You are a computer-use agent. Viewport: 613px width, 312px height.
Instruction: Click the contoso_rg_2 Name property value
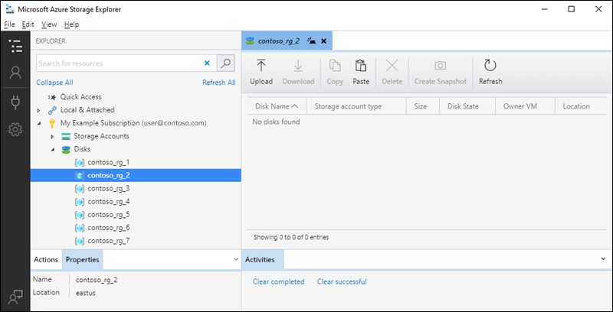(x=97, y=280)
